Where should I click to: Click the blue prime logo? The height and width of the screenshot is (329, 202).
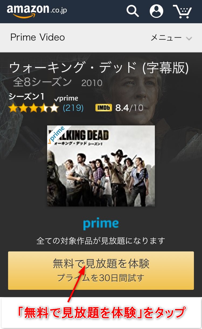coord(101,224)
